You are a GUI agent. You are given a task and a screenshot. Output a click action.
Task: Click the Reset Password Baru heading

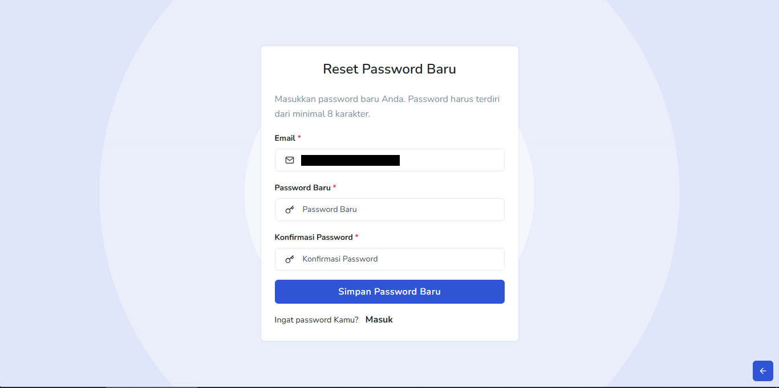click(389, 69)
